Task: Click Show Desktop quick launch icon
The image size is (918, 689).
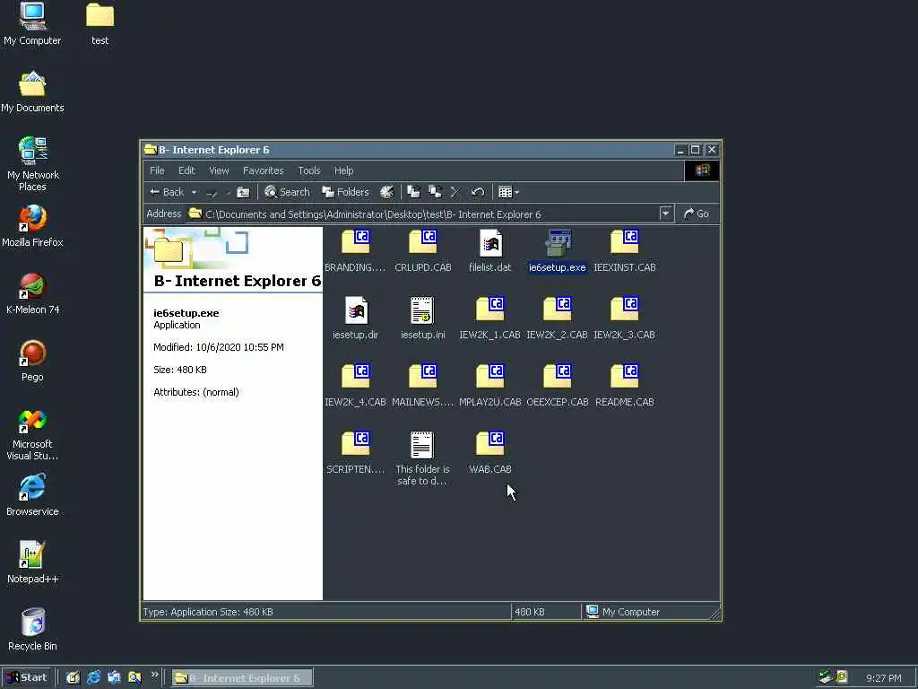Action: pos(73,678)
